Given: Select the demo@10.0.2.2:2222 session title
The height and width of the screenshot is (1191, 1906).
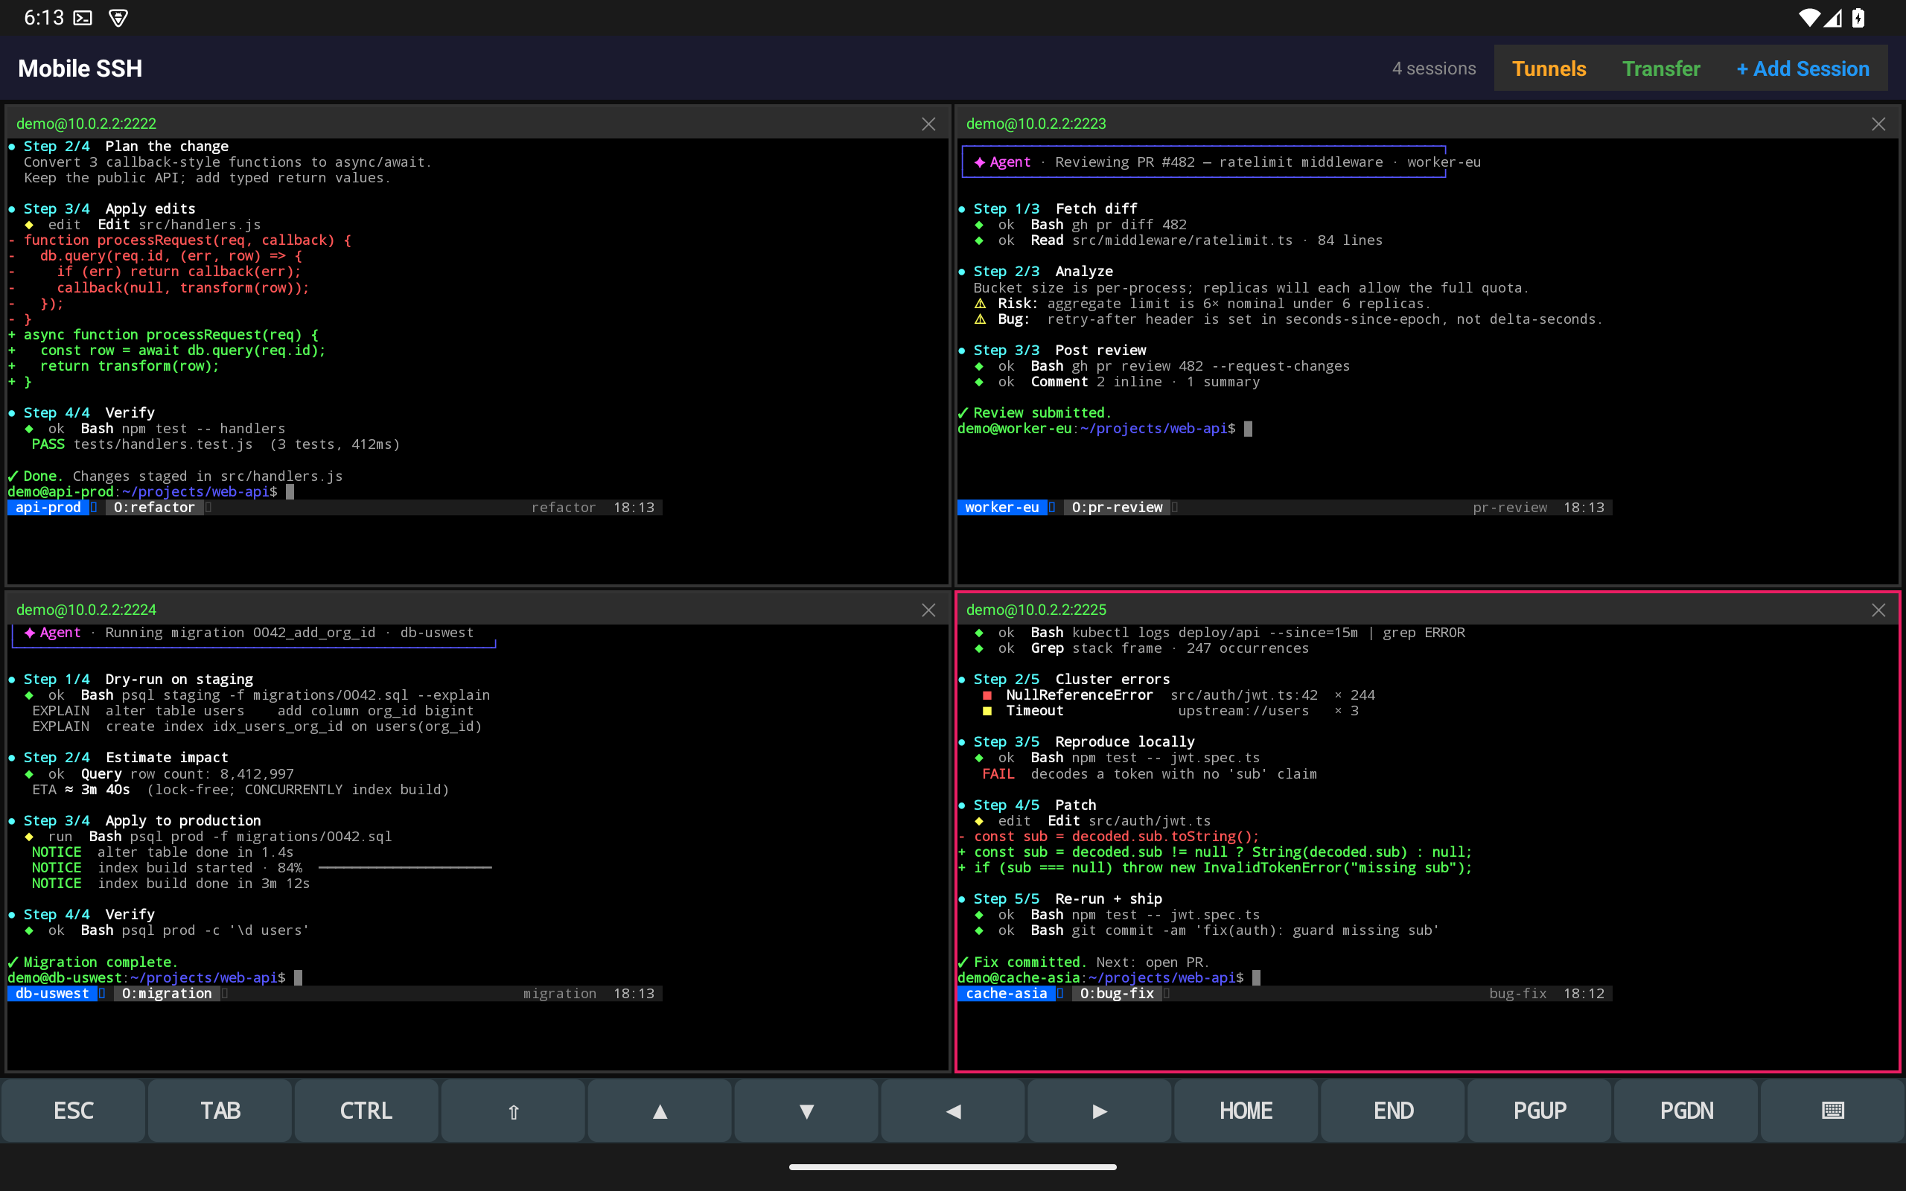Looking at the screenshot, I should click(86, 124).
